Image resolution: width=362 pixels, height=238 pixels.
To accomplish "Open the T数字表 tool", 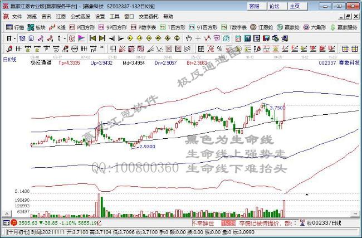I will [234, 27].
